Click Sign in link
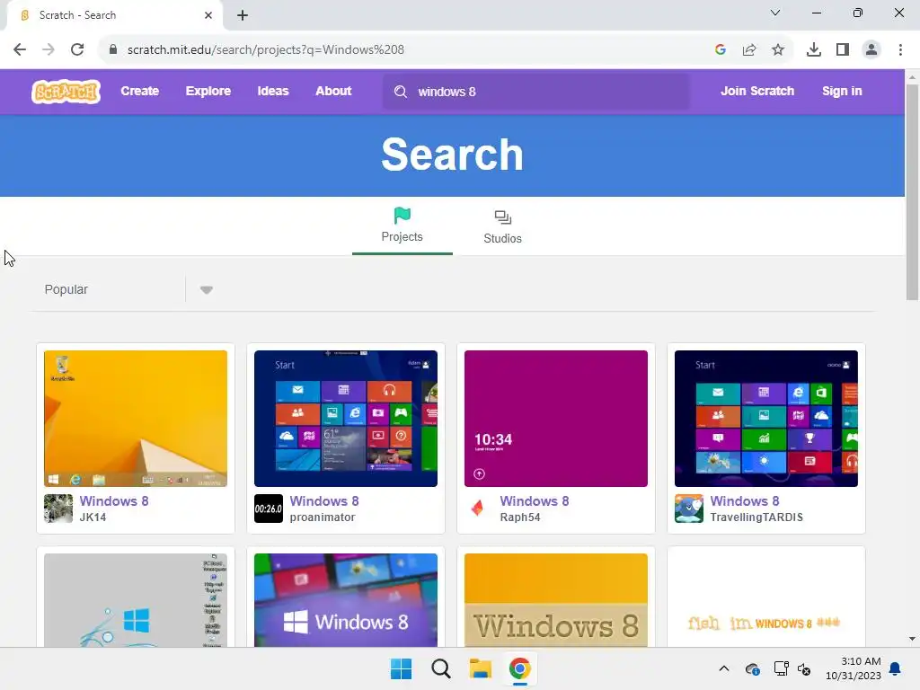 (841, 91)
